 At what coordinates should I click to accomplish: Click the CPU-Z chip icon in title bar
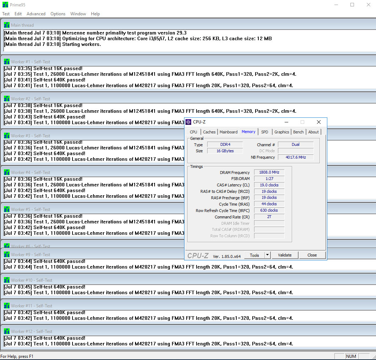pyautogui.click(x=188, y=122)
